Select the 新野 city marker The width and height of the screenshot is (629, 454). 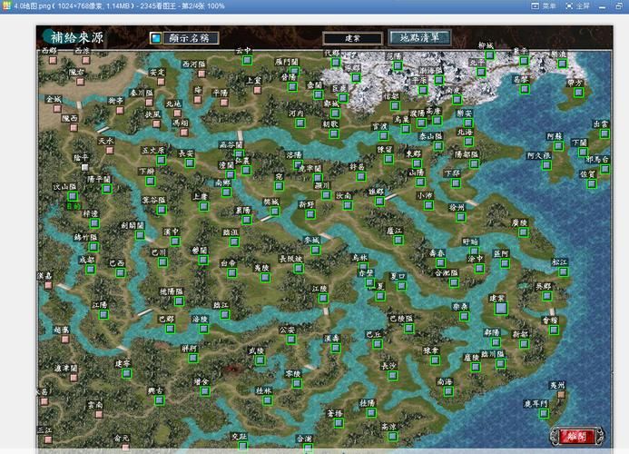(x=310, y=214)
